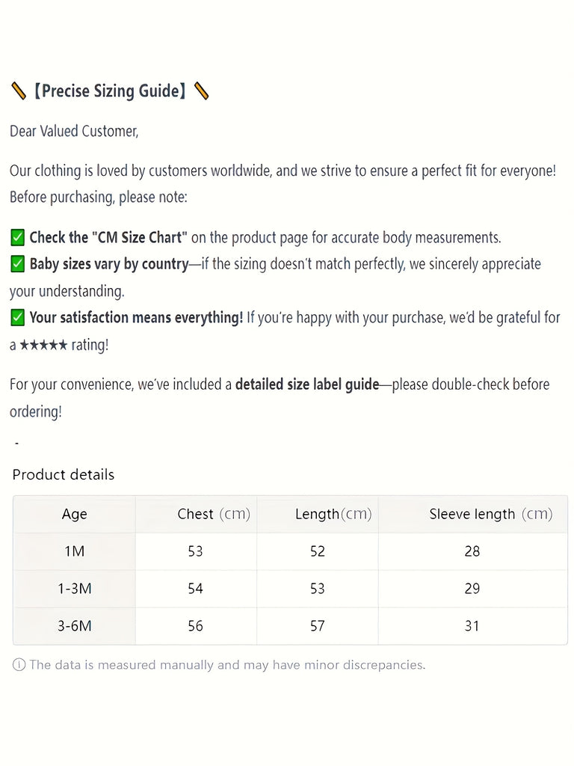Screen dimensions: 574x766
Task: Click the bold "detailed size label guide" text
Action: (x=307, y=384)
